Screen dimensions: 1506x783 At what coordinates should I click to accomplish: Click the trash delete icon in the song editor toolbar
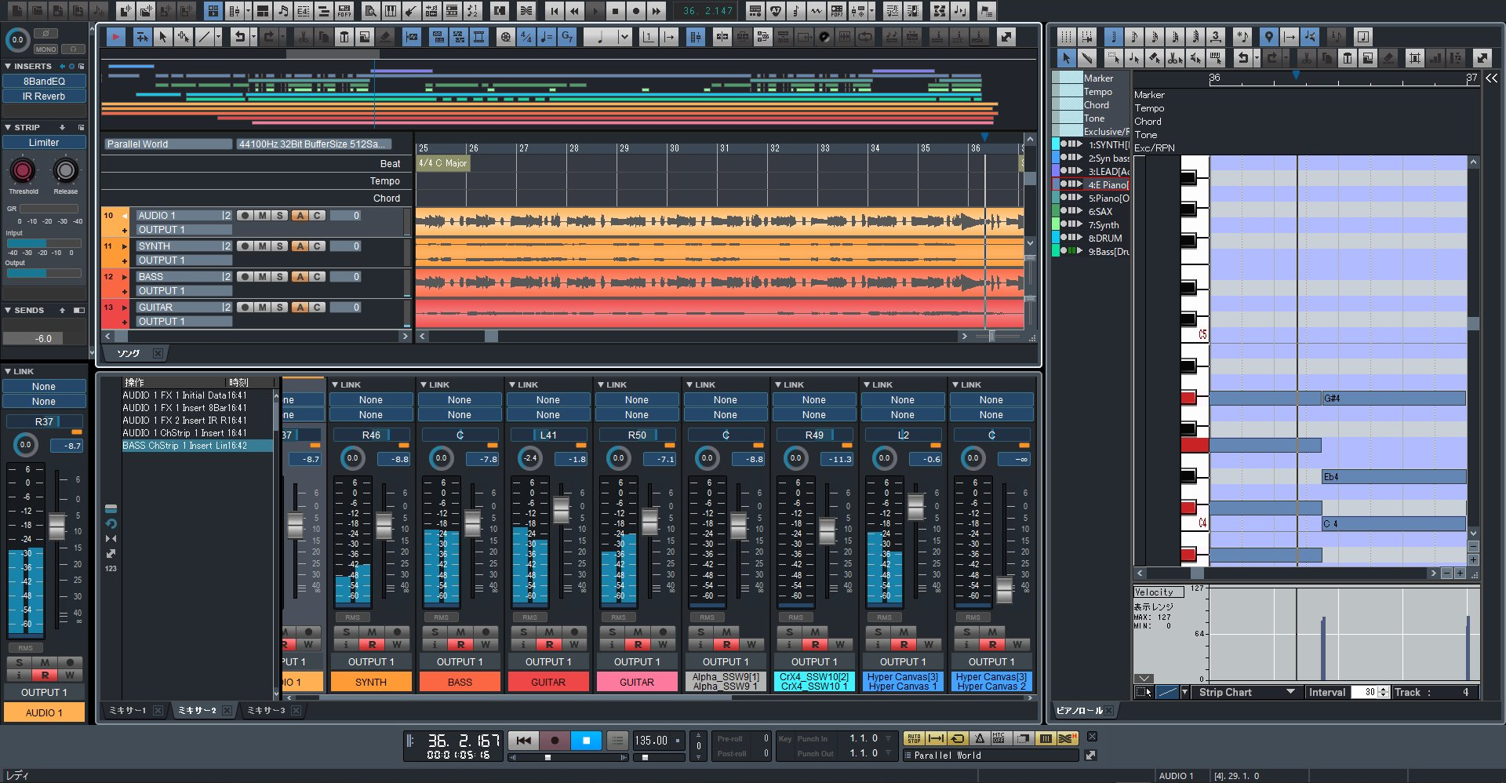click(344, 37)
